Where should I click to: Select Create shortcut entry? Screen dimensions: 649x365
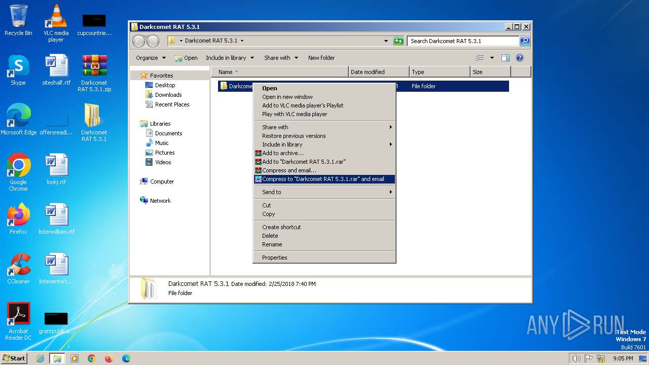[324, 227]
